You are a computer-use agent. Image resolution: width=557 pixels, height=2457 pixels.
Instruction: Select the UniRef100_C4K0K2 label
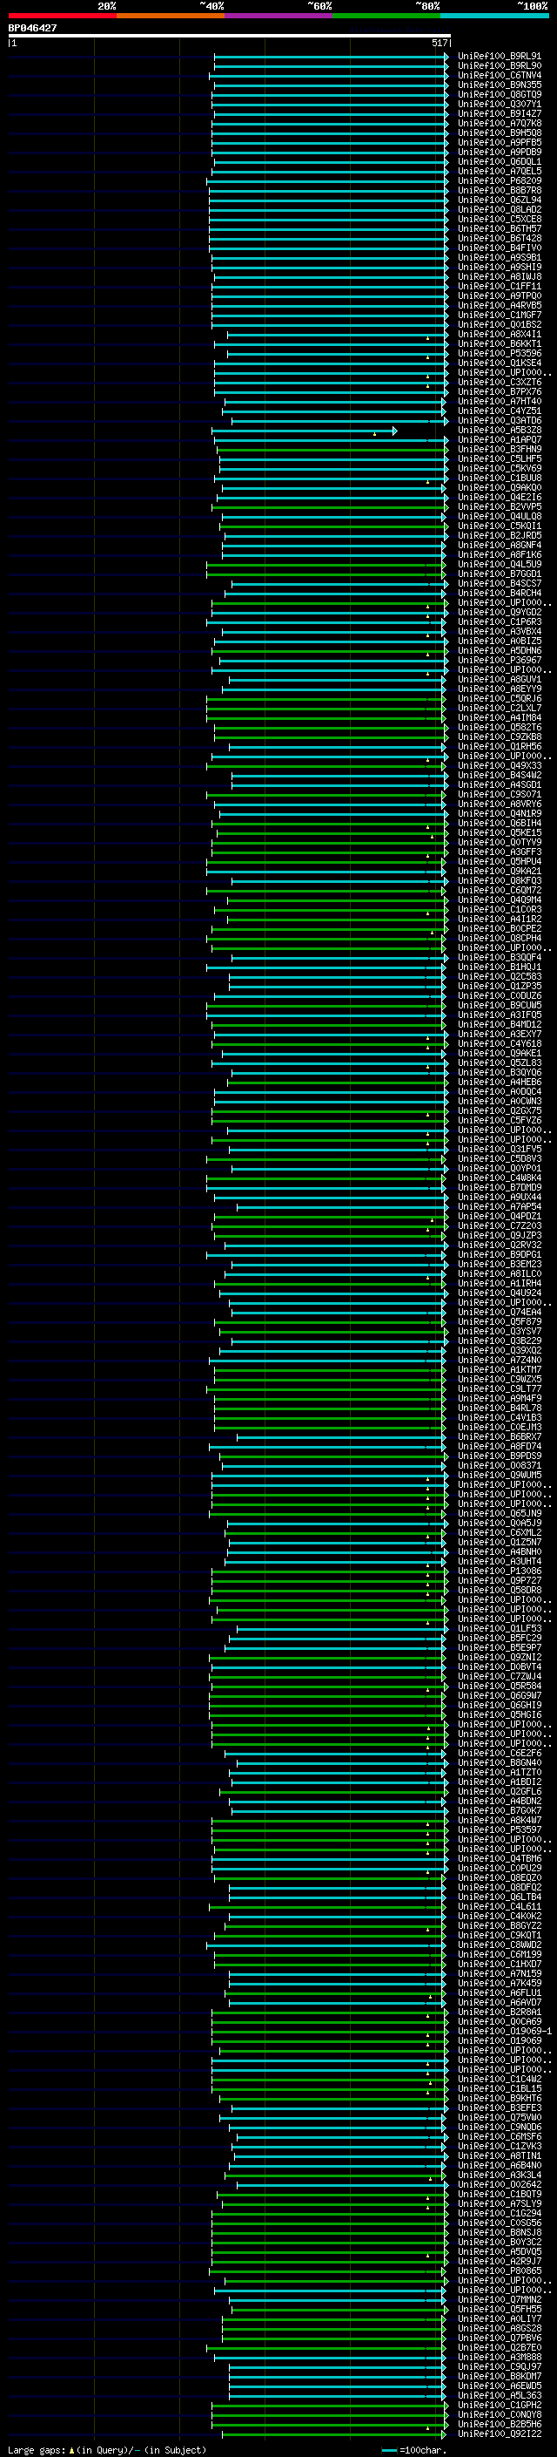(499, 1917)
